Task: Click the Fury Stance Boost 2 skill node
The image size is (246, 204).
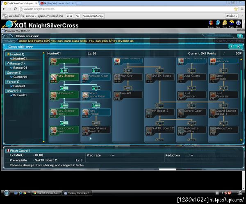Action: coord(96,130)
